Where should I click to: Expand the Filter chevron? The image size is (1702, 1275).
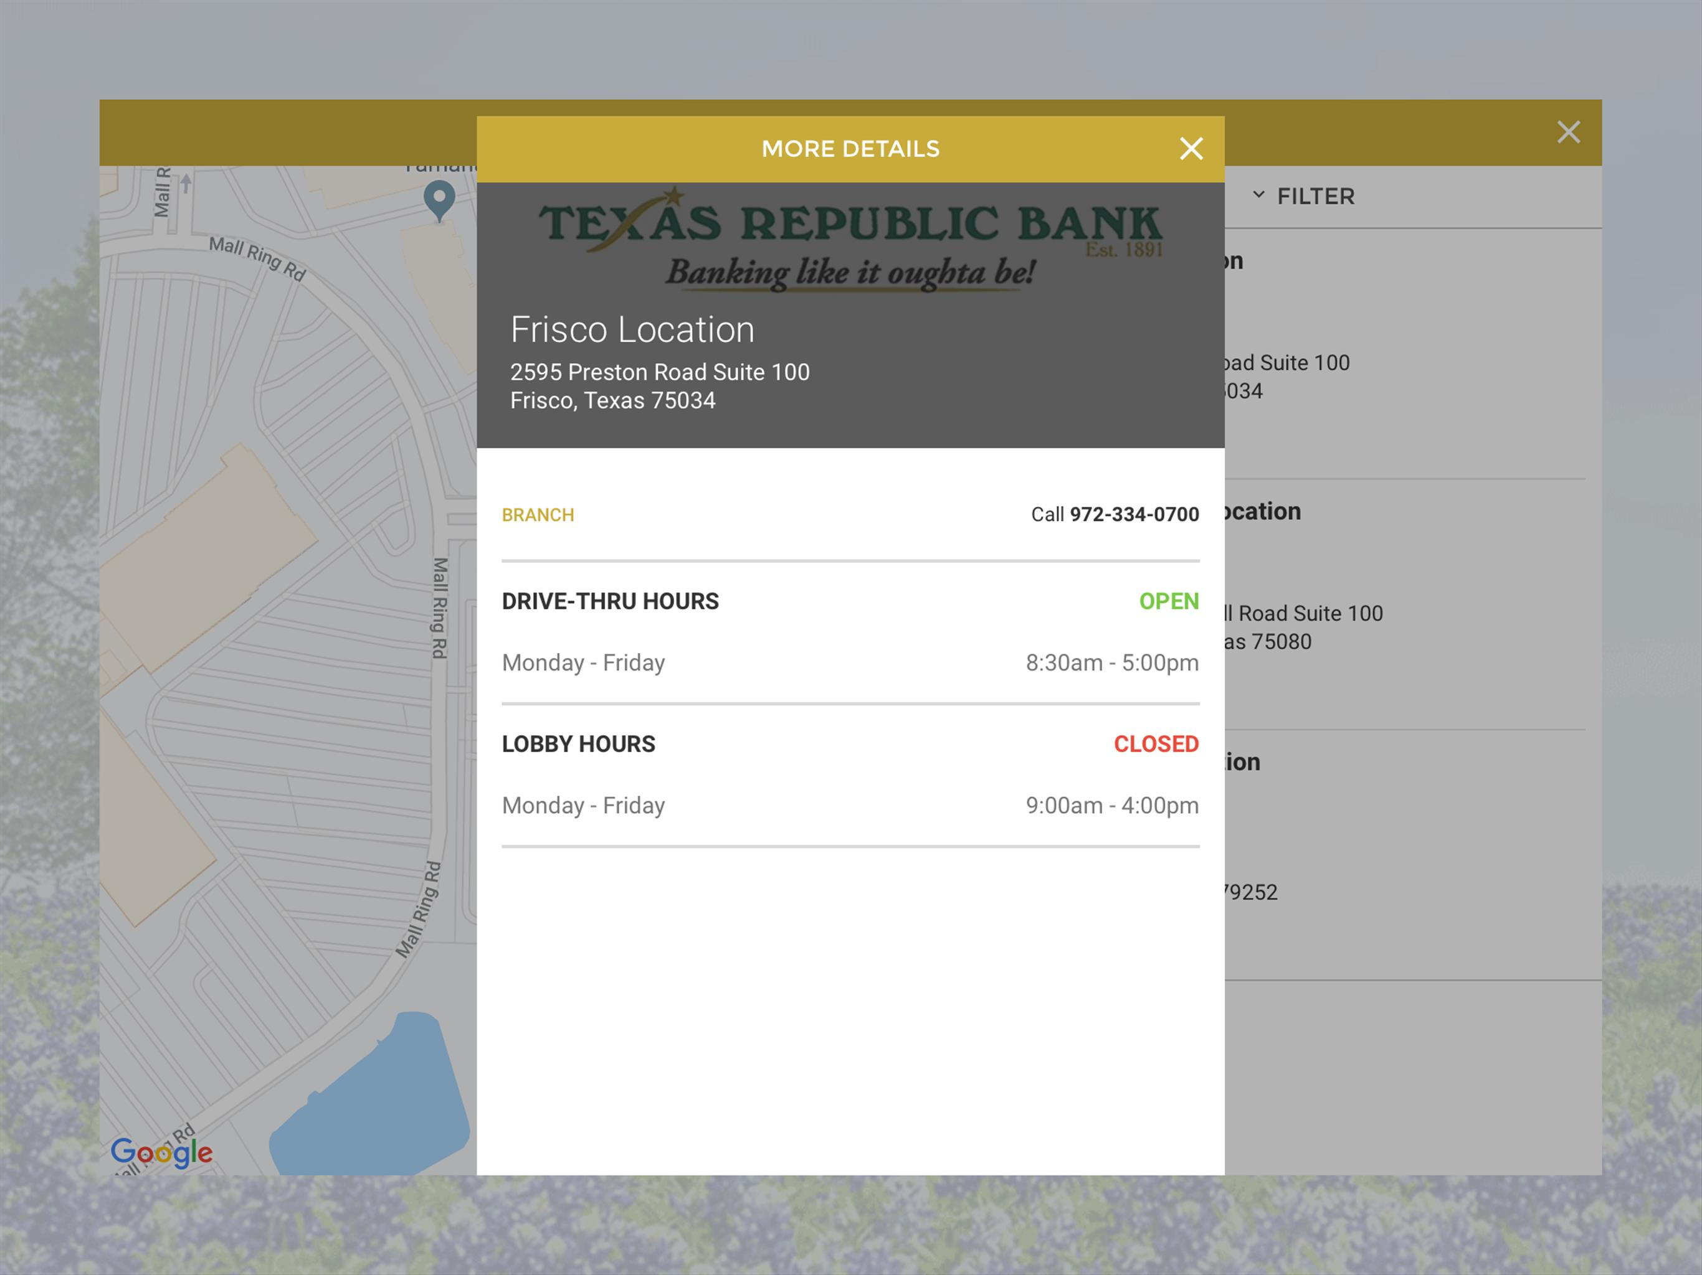tap(1259, 195)
